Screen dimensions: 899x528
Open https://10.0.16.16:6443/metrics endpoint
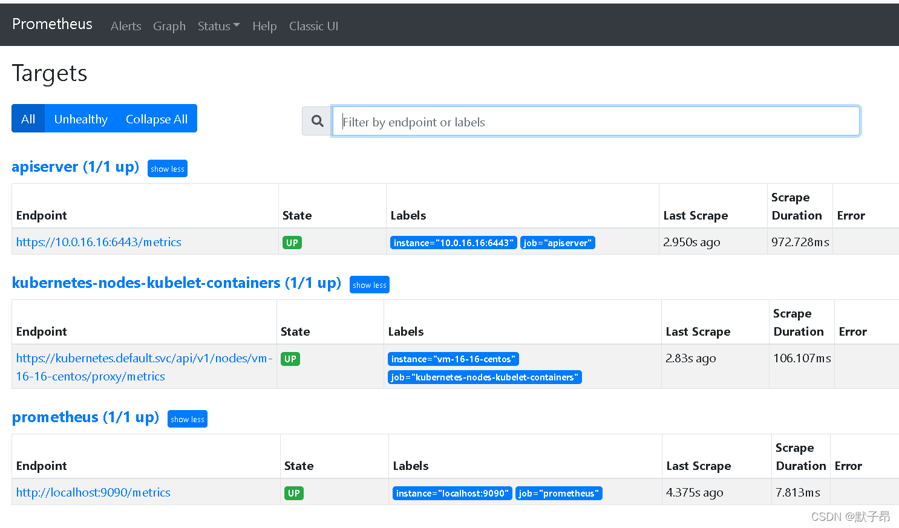[99, 242]
